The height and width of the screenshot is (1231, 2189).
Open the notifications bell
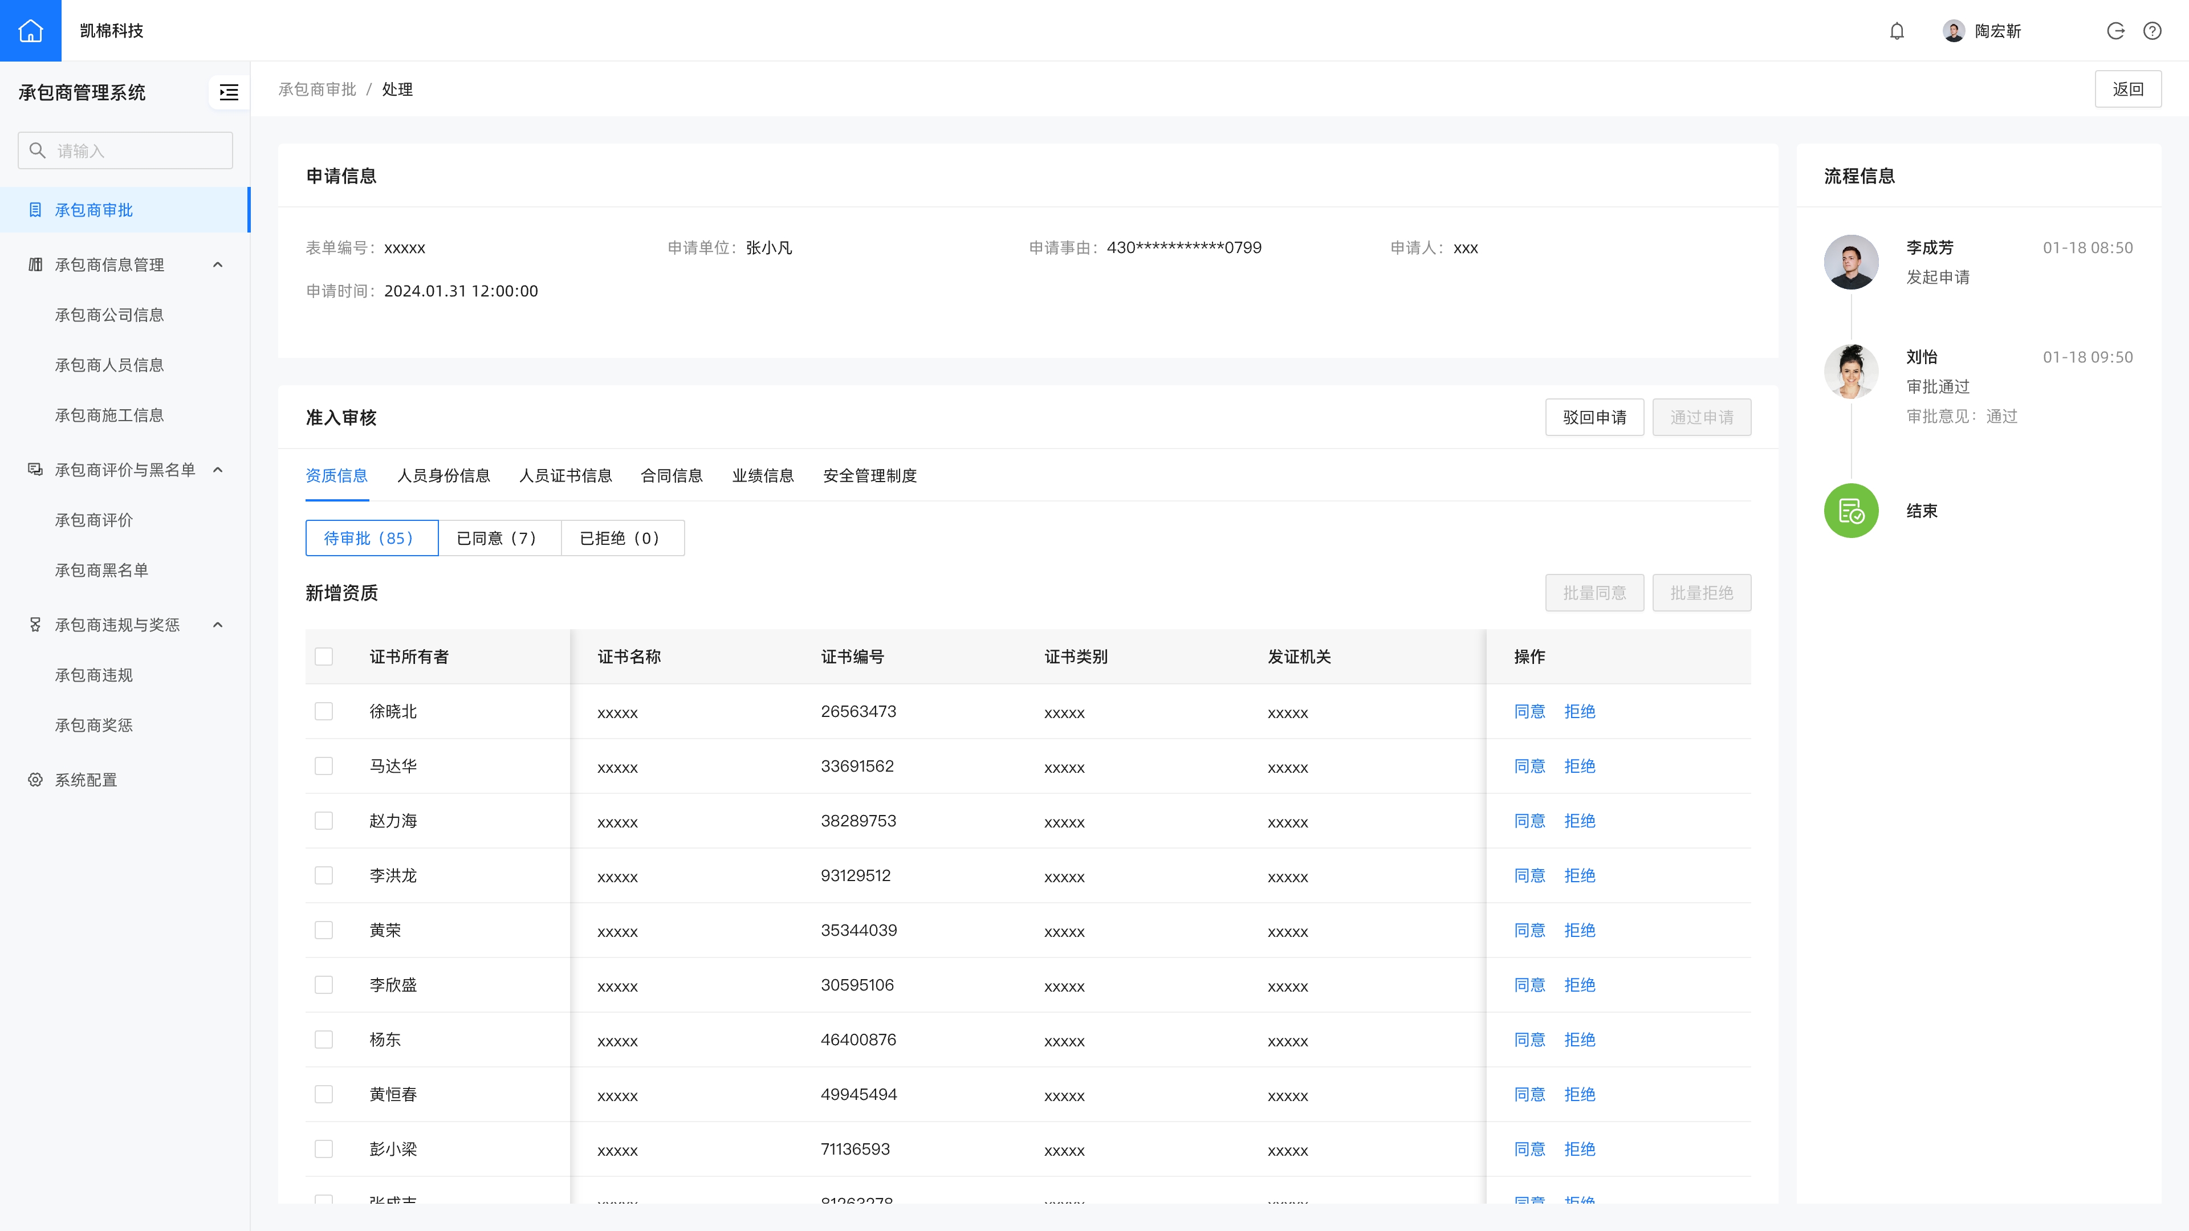click(1897, 31)
